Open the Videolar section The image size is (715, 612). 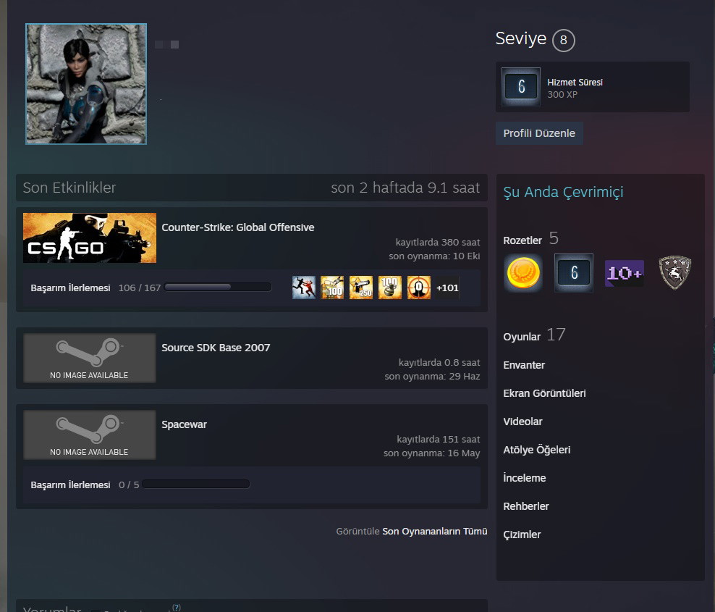coord(522,422)
